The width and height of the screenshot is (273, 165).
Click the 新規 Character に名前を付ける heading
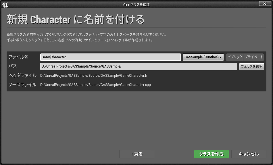tap(76, 19)
